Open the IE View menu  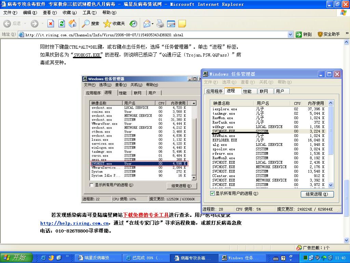click(50, 13)
